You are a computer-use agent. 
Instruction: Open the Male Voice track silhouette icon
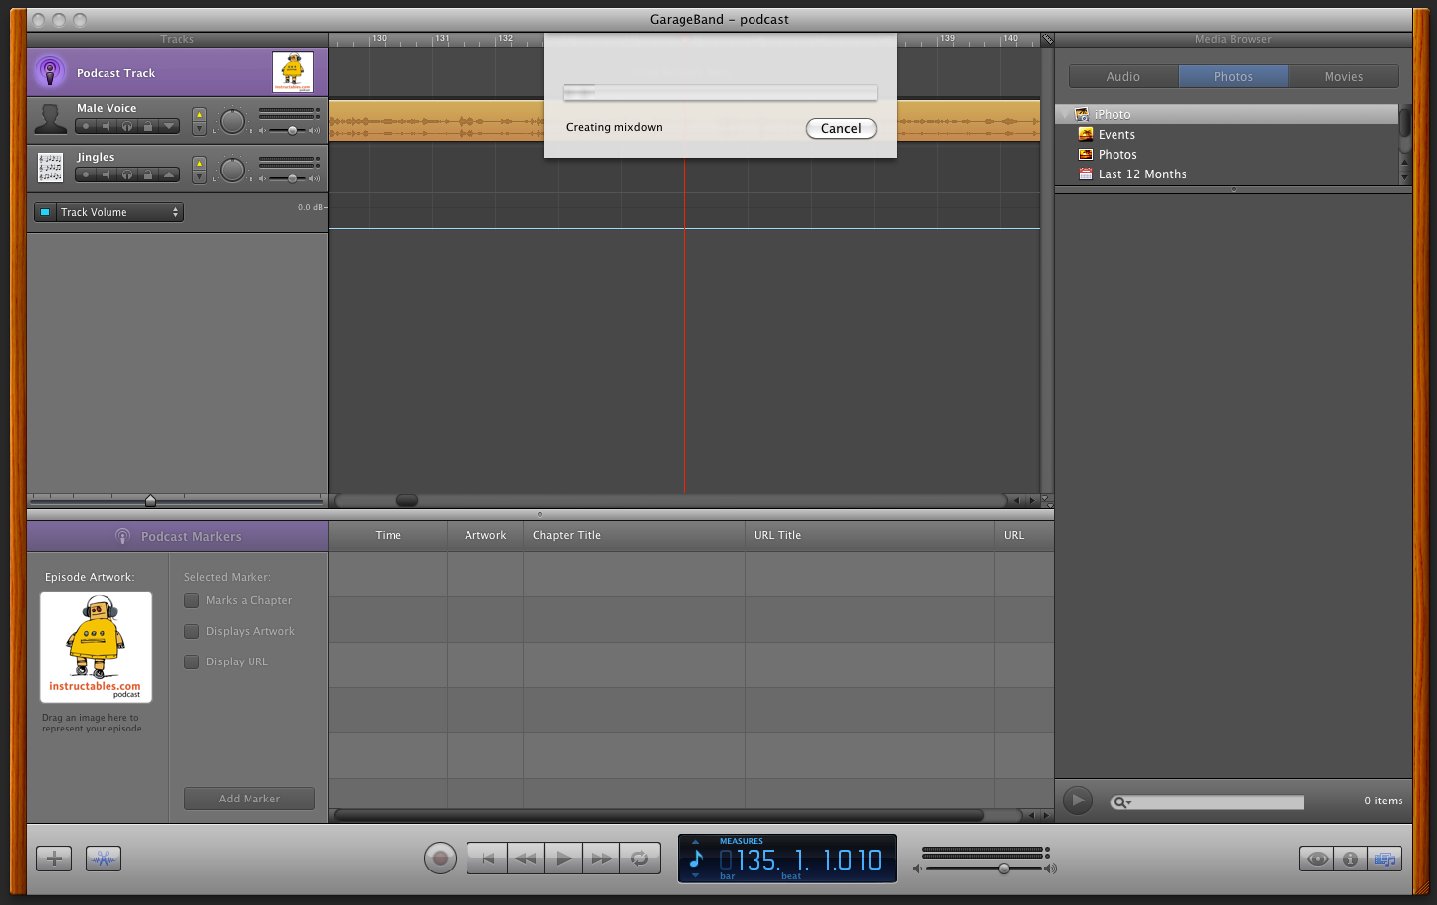coord(50,119)
